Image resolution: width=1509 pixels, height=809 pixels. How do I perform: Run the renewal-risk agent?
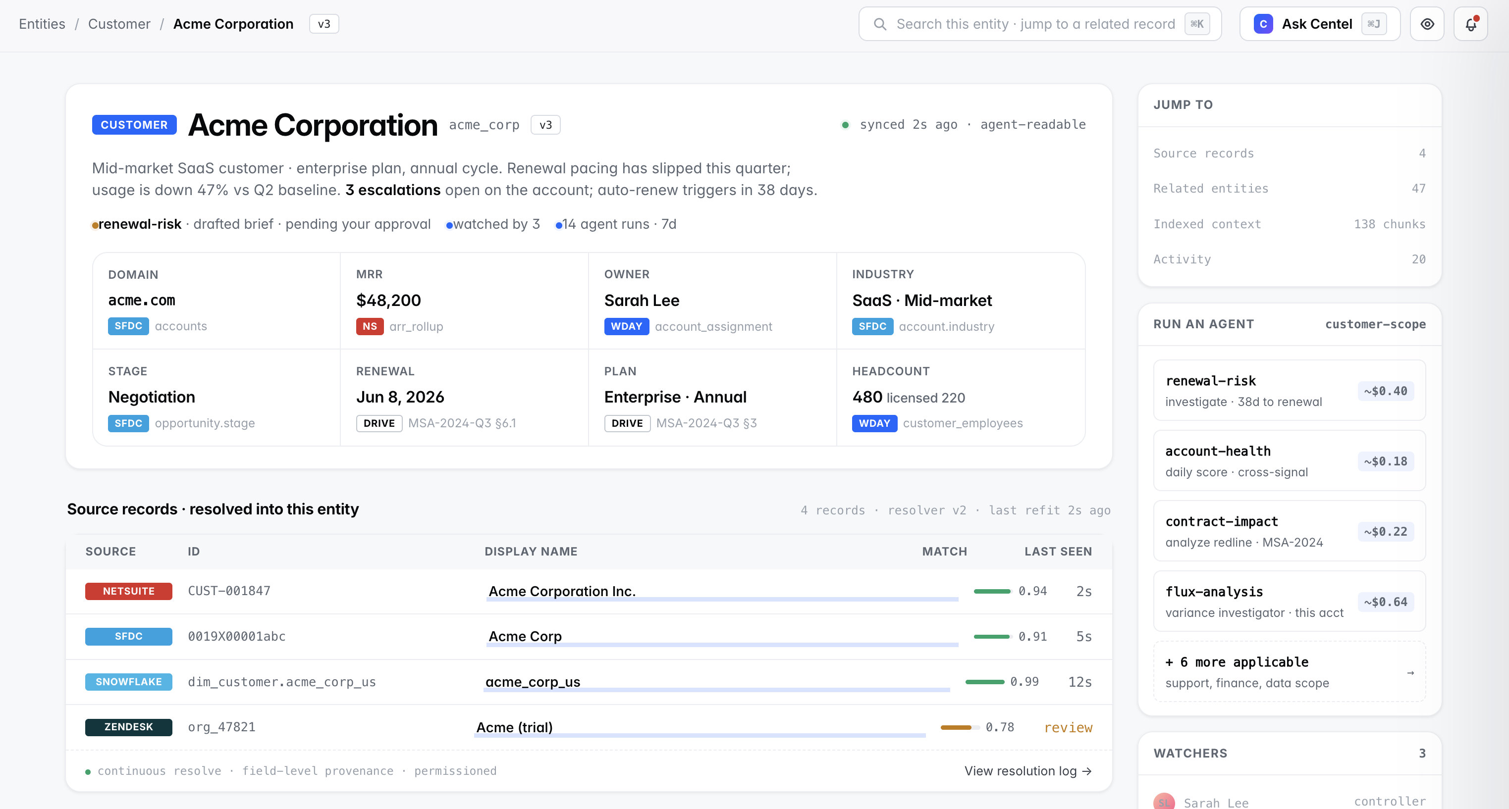(1290, 391)
